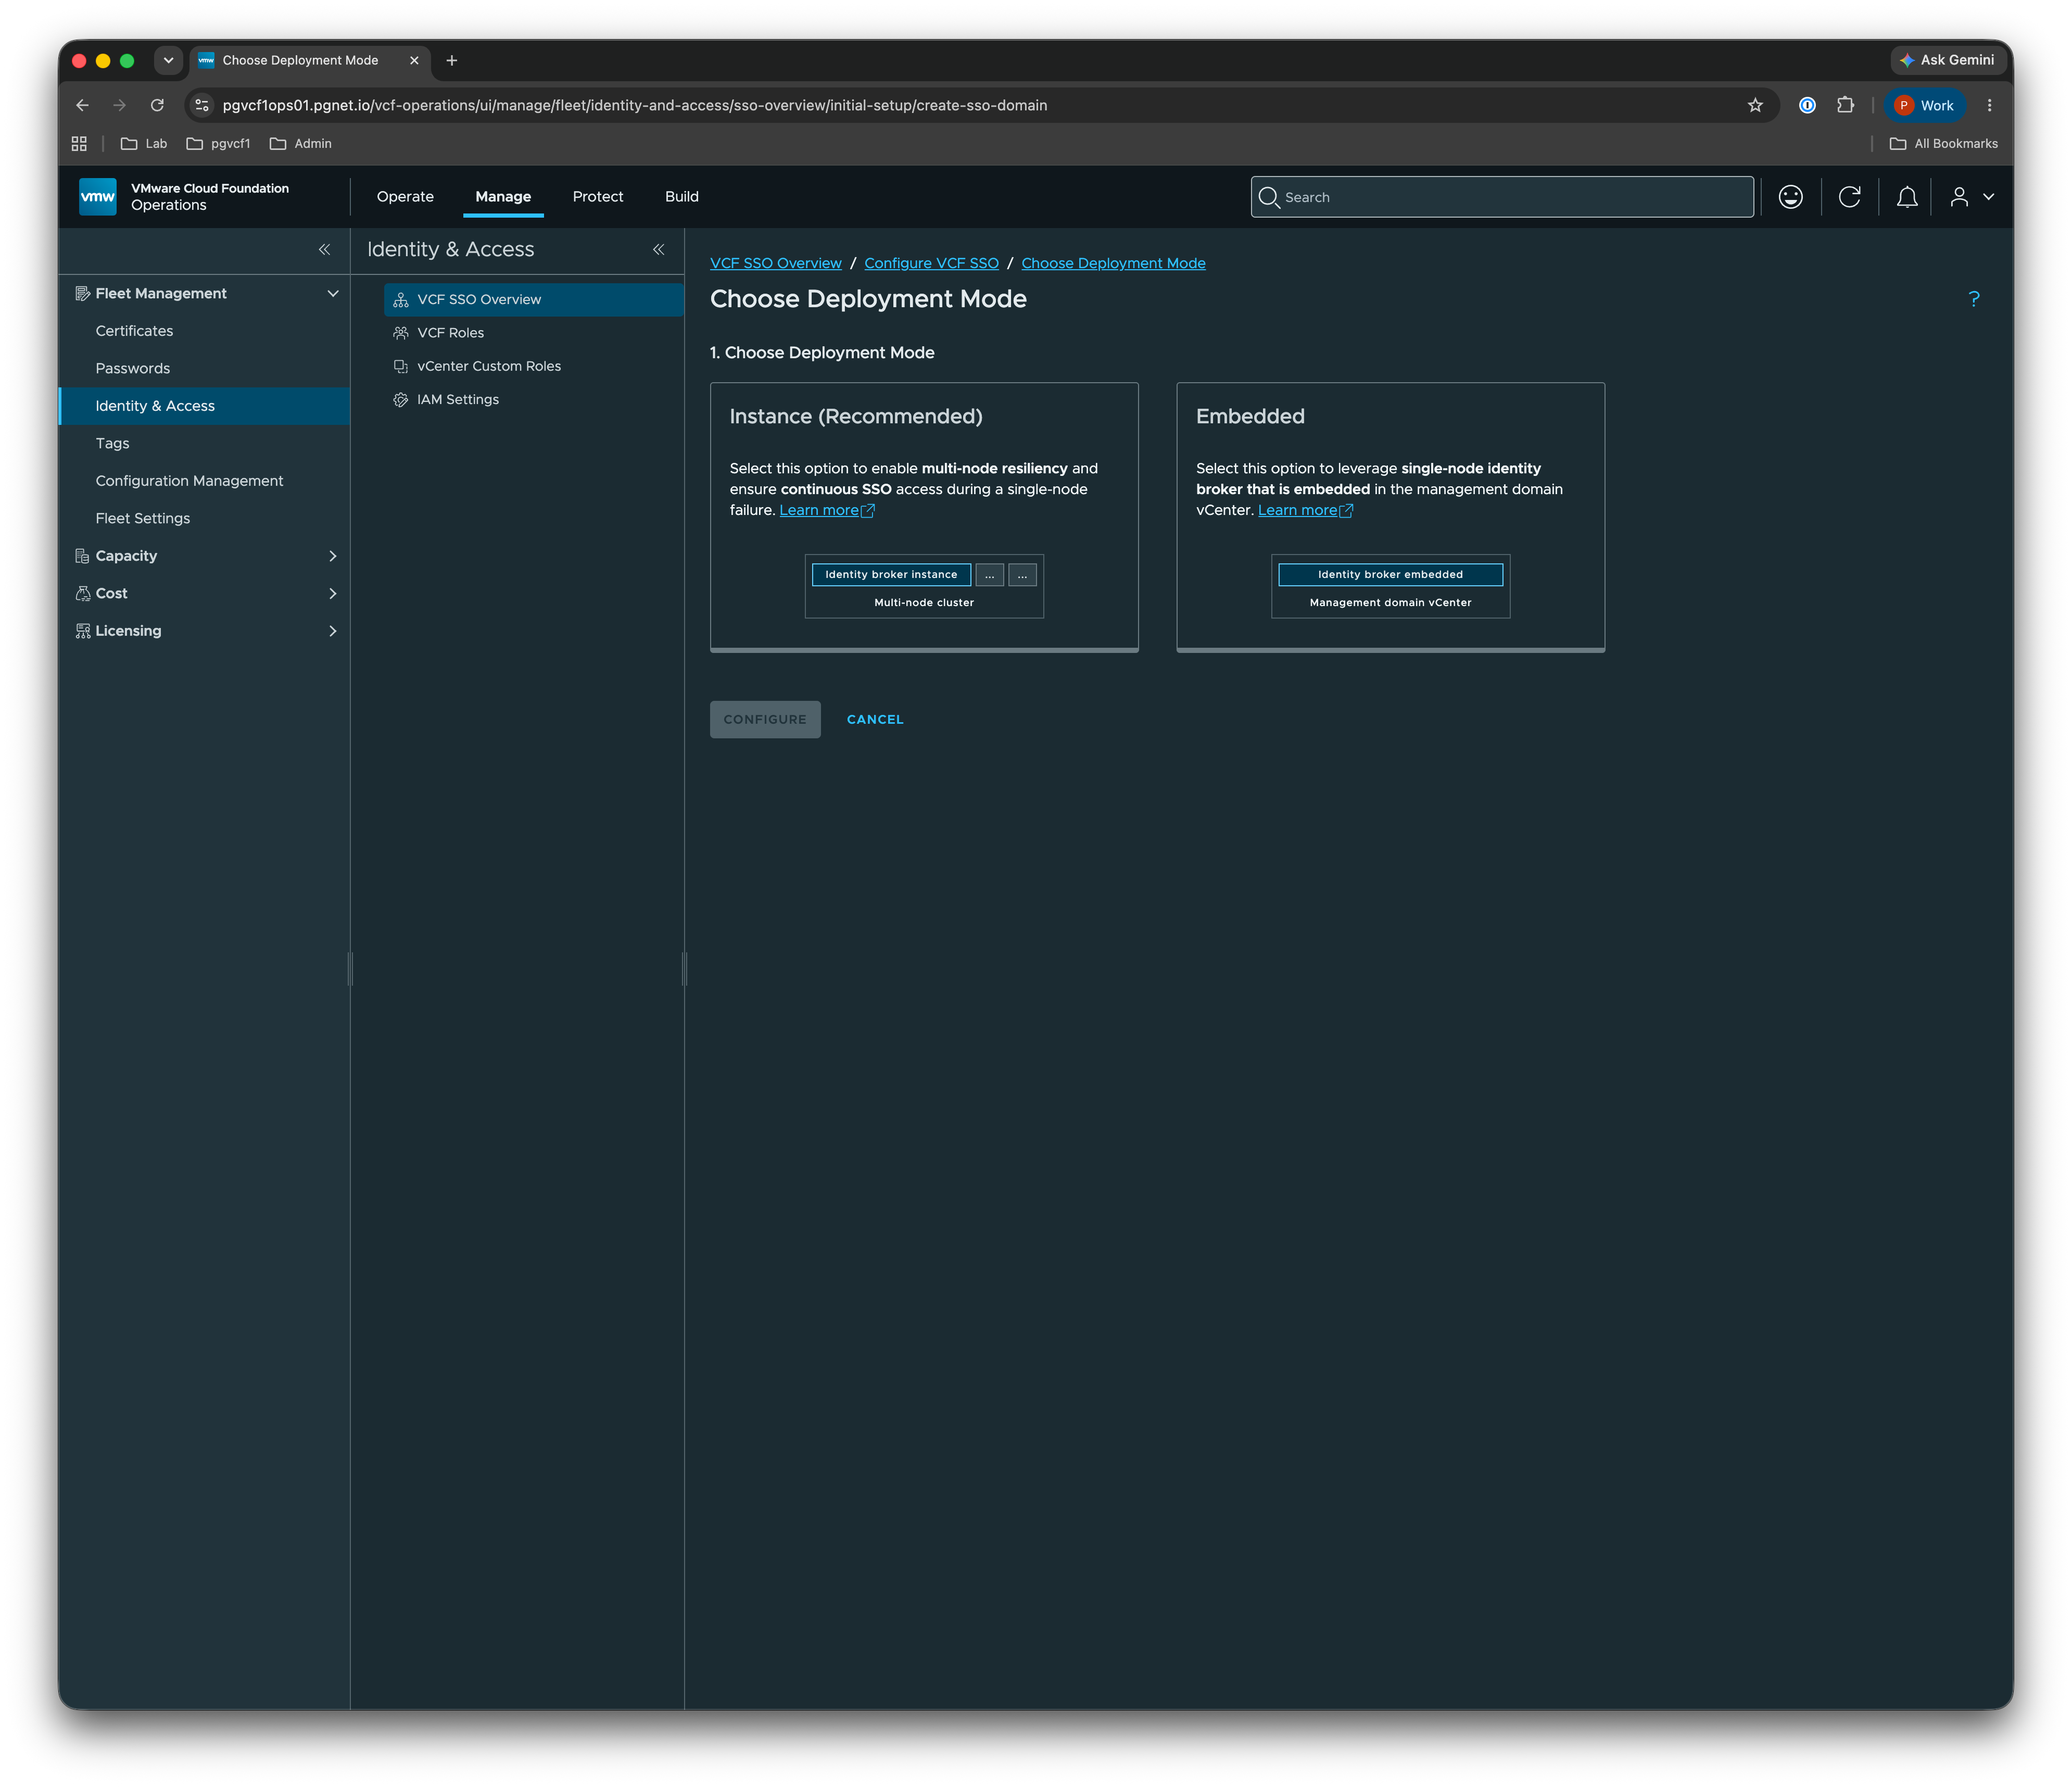Viewport: 2072px width, 1787px height.
Task: Open Fleet Settings in sidebar
Action: [x=142, y=518]
